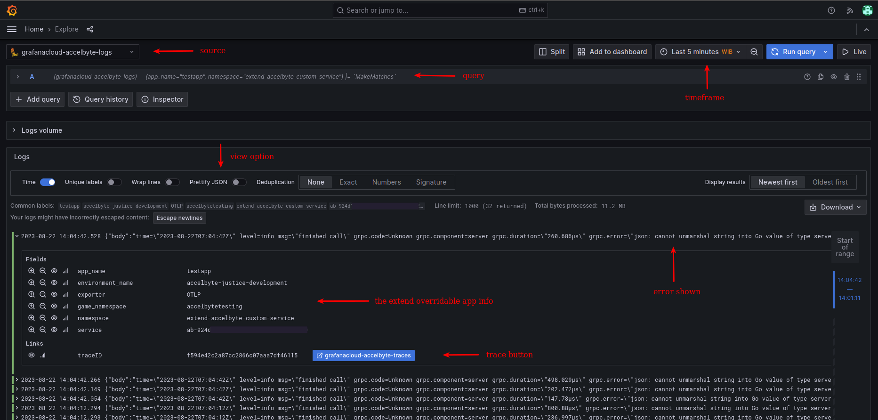The image size is (878, 420).
Task: Select None deduplication option
Action: pos(316,182)
